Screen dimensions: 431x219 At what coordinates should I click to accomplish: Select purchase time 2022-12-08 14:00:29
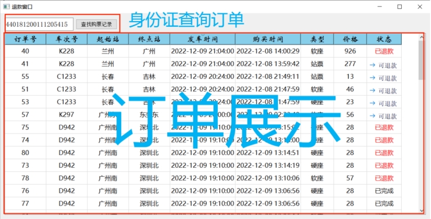(x=268, y=51)
